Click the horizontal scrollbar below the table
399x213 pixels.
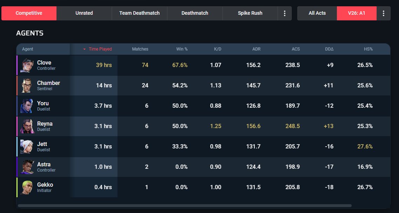point(185,206)
